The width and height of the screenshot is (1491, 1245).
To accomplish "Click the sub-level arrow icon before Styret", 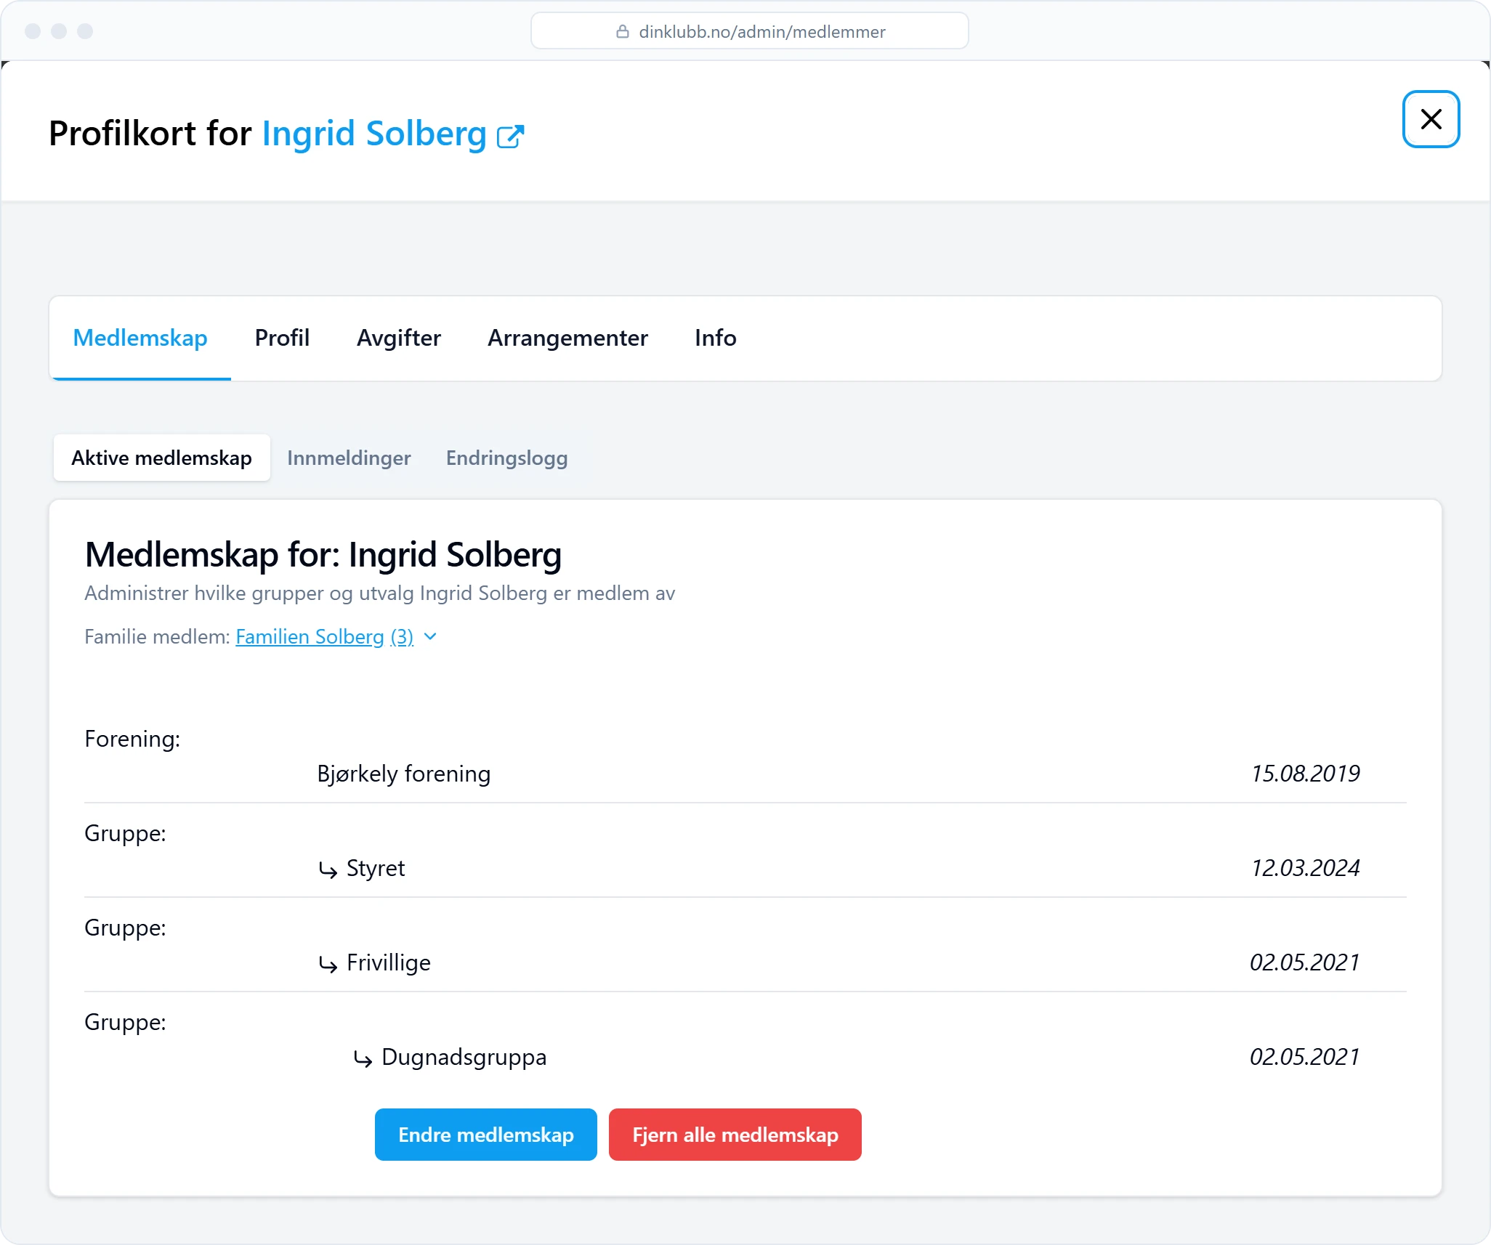I will click(x=328, y=869).
